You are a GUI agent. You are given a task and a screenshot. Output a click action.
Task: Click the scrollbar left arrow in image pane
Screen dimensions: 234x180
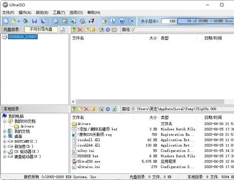point(73,102)
